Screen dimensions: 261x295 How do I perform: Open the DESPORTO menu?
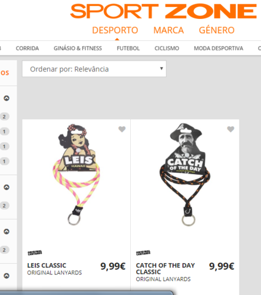point(115,30)
